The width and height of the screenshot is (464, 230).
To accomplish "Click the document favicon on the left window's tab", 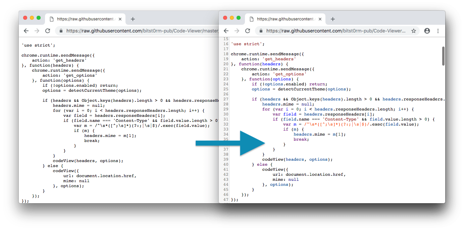I will (51, 19).
